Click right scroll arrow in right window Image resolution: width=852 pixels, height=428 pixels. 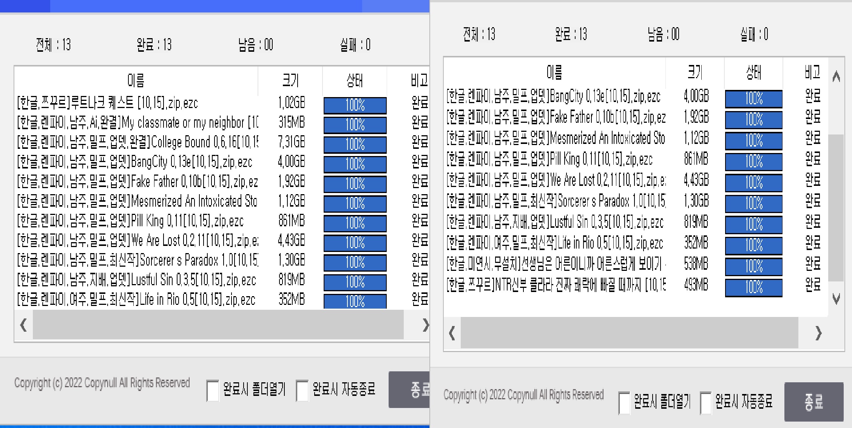point(818,333)
